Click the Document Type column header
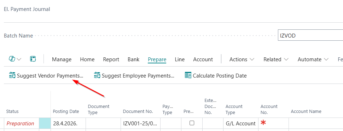The width and height of the screenshot is (343, 131). 99,109
